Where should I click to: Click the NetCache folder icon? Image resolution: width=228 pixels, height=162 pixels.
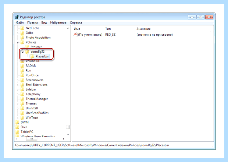point(22,28)
